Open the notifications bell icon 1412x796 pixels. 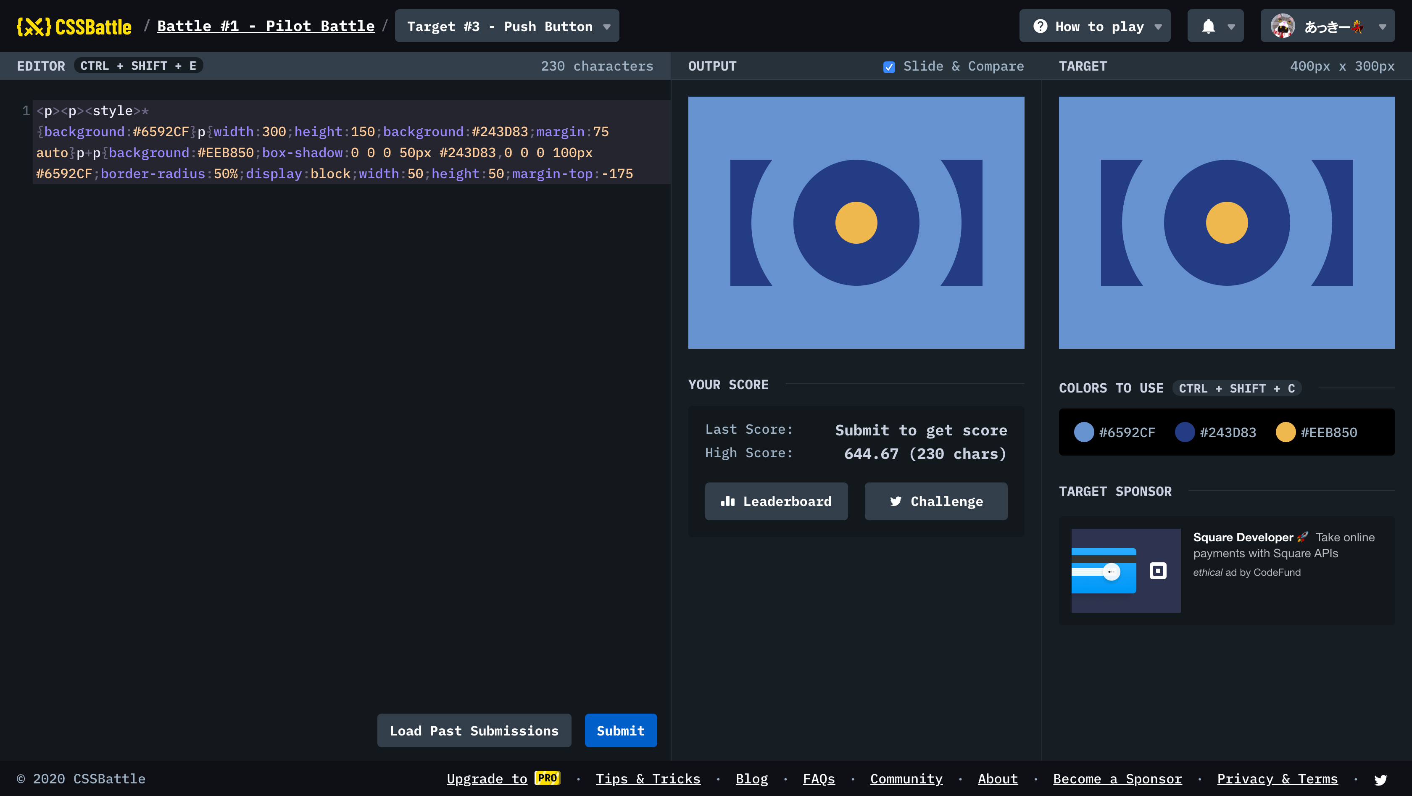pos(1208,26)
